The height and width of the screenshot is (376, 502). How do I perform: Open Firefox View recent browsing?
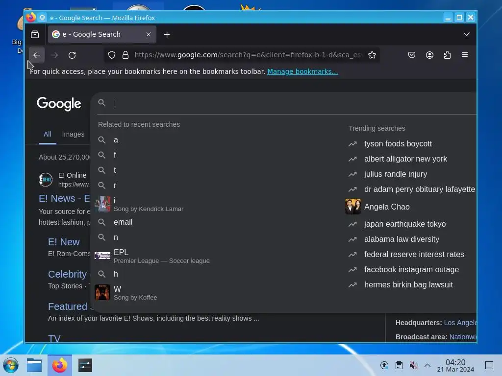click(x=35, y=34)
